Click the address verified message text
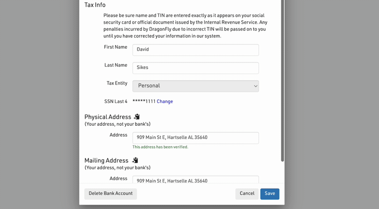The image size is (379, 209). (160, 147)
